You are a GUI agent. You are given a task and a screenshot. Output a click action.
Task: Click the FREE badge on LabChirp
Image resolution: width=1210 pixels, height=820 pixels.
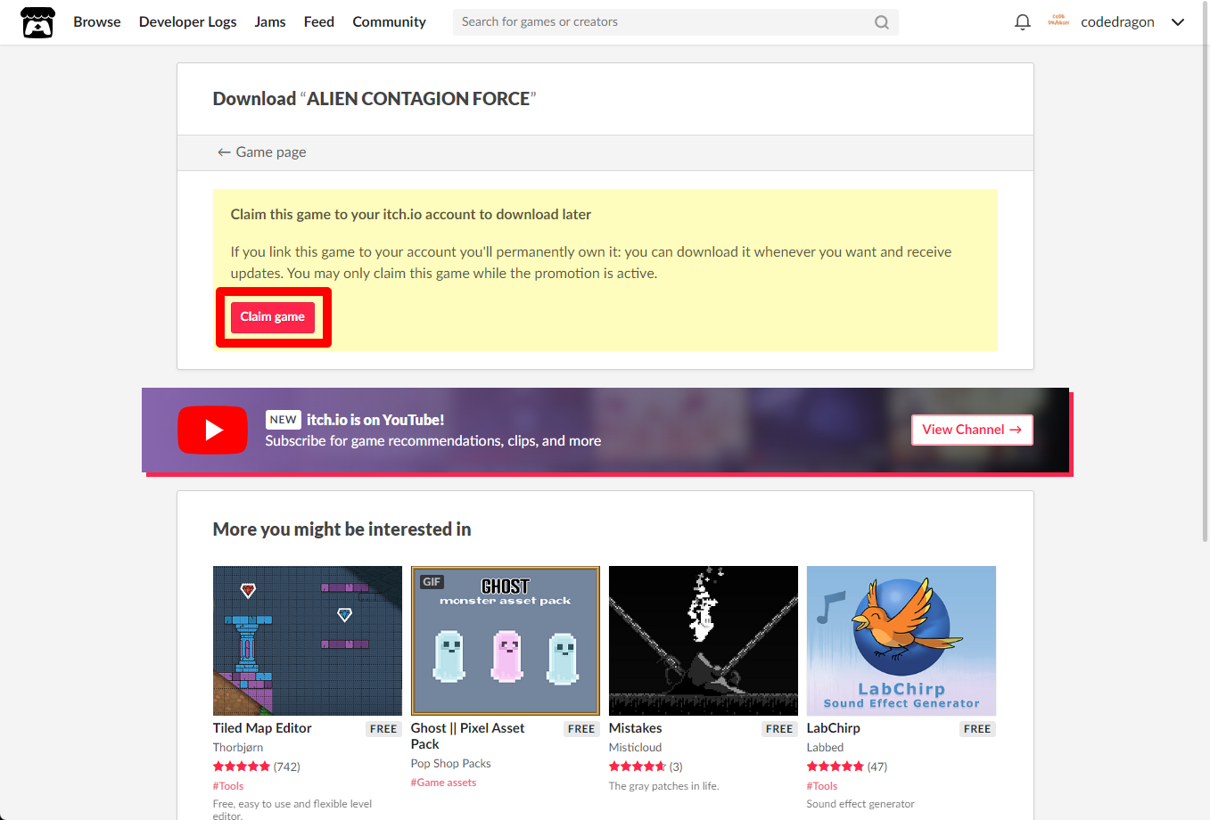pos(977,729)
